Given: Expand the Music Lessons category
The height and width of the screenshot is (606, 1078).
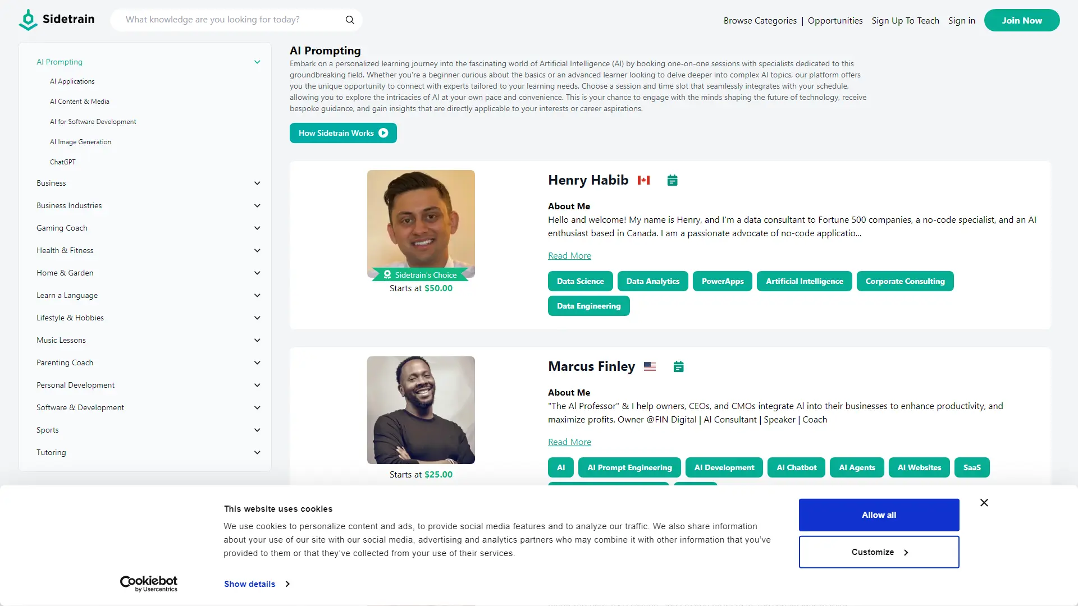Looking at the screenshot, I should [257, 340].
